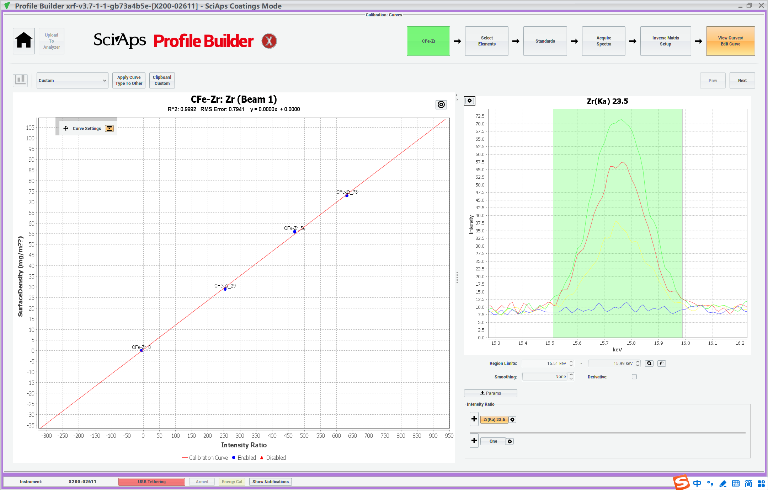This screenshot has height=490, width=768.
Task: Click data point CFe-Zr_73
Action: click(x=347, y=196)
